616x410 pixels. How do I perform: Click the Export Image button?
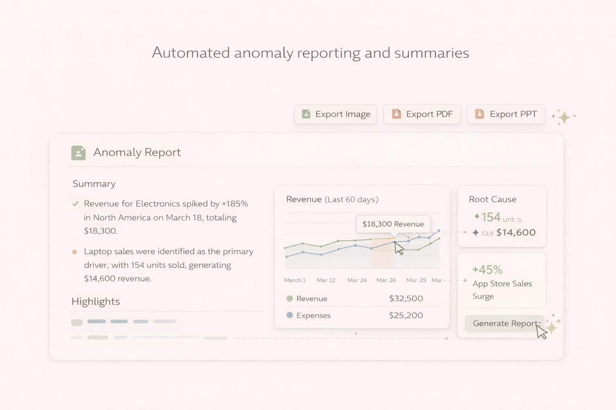pyautogui.click(x=335, y=114)
